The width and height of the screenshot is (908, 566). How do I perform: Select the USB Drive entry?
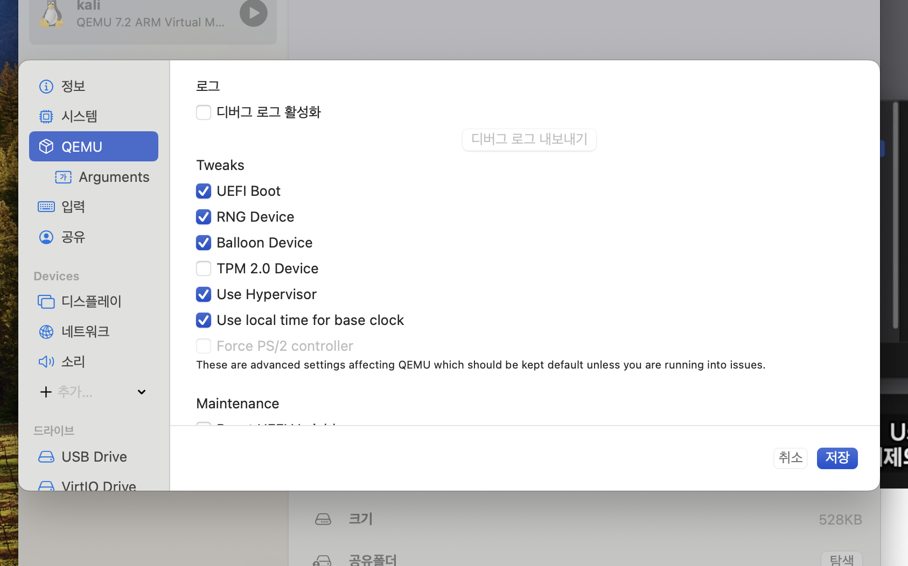point(94,457)
